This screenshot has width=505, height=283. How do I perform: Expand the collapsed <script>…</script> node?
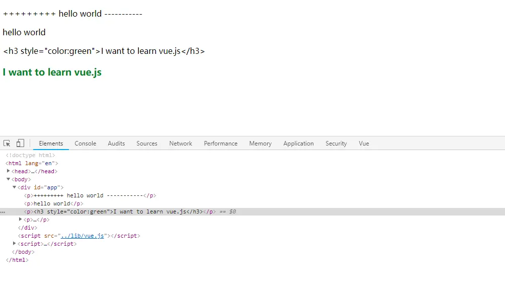15,244
